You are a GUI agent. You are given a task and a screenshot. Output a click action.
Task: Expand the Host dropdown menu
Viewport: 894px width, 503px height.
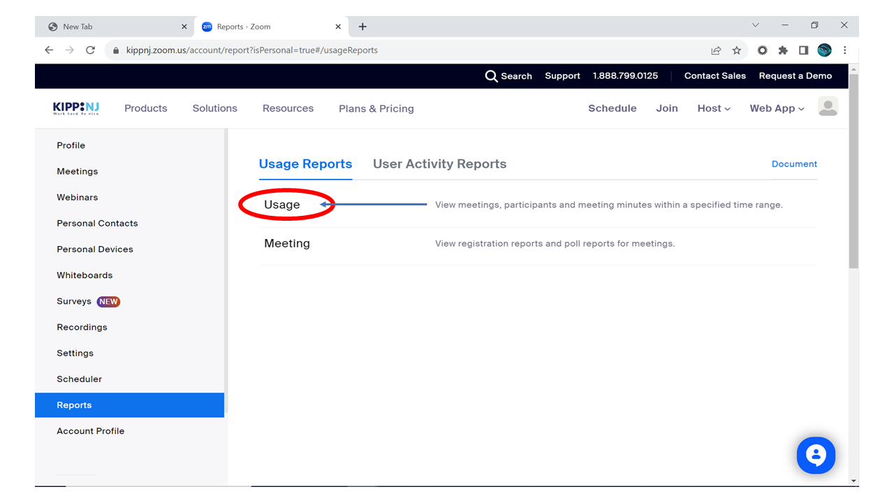point(714,108)
